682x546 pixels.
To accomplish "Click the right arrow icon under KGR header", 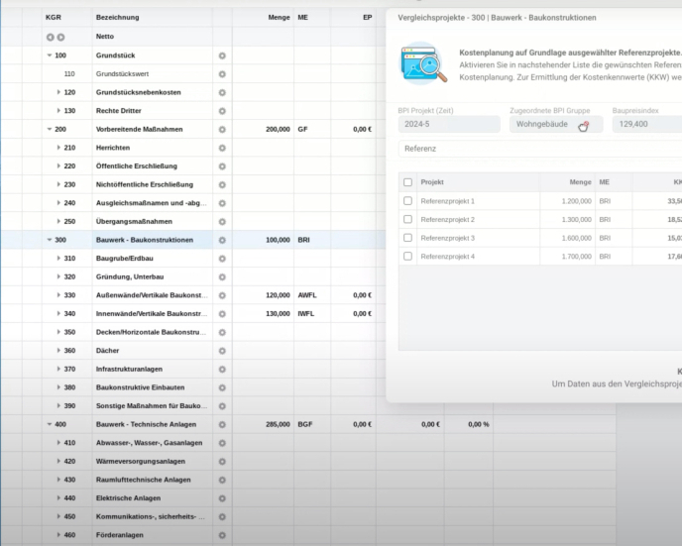I will click(x=60, y=37).
